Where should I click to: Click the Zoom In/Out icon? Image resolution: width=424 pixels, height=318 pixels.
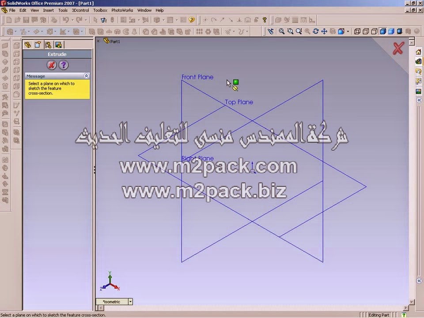coord(299,31)
